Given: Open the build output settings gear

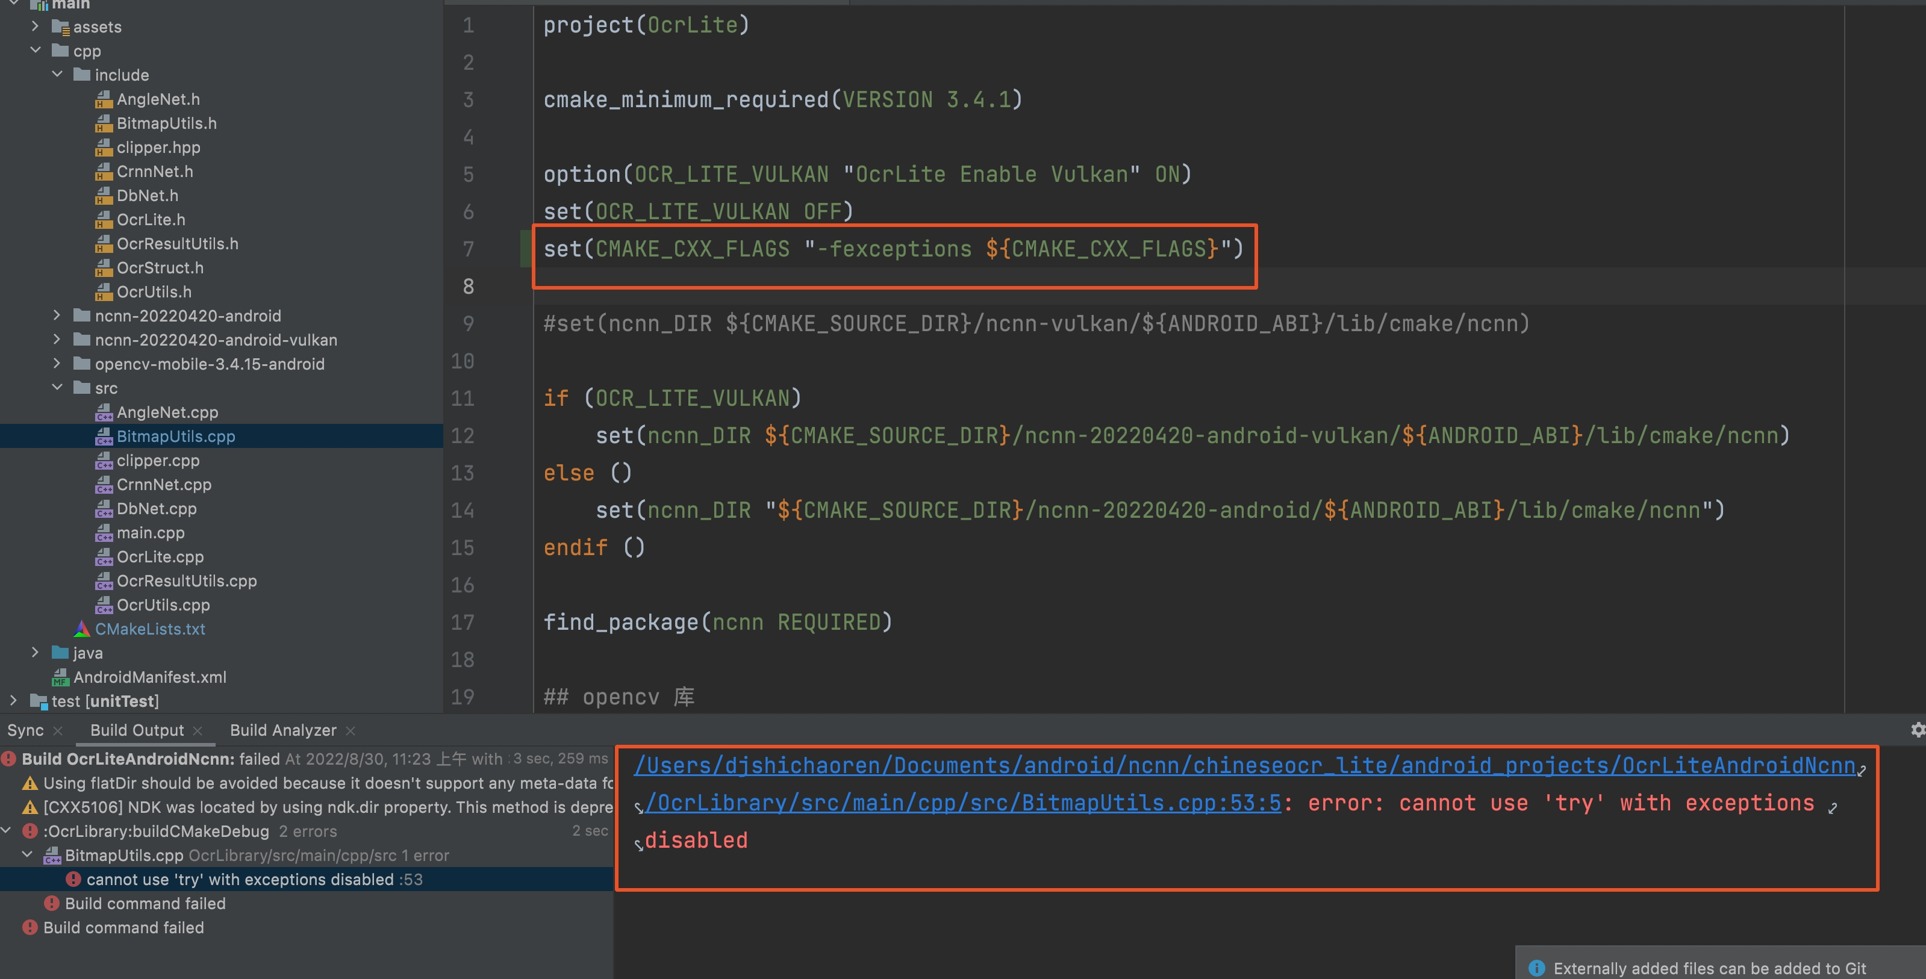Looking at the screenshot, I should coord(1918,730).
